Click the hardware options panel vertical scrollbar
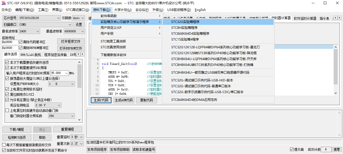 coord(79,90)
